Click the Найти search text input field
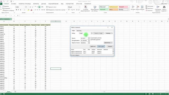The height and width of the screenshot is (95, 169). (85, 33)
